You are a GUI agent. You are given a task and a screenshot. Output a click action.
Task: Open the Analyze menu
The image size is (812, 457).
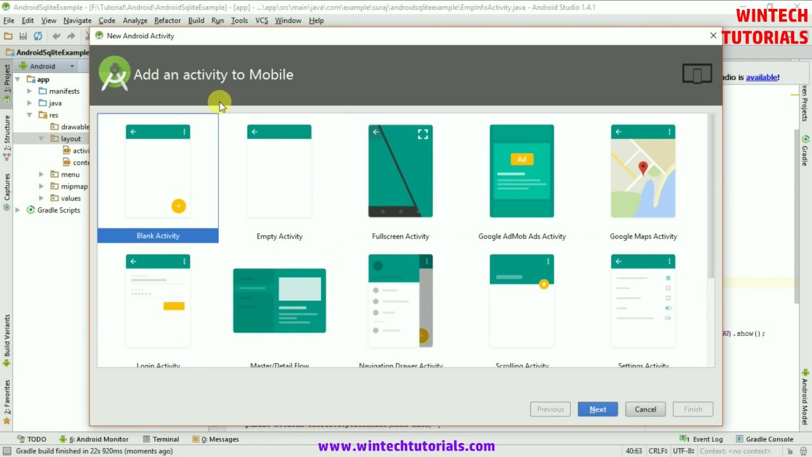pos(135,20)
